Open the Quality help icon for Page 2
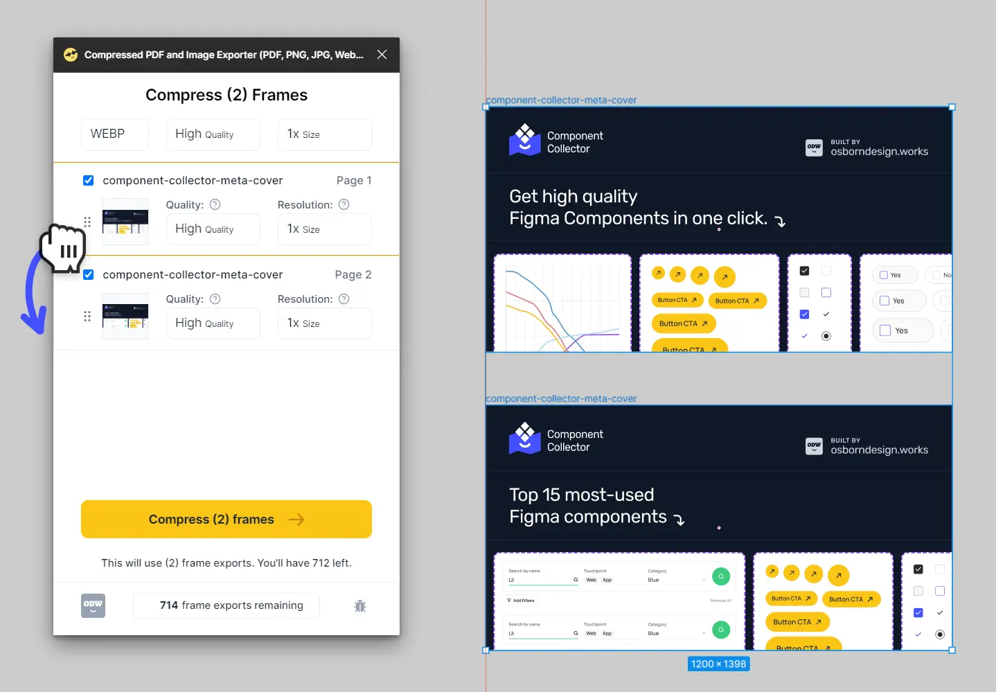This screenshot has width=996, height=692. 214,299
